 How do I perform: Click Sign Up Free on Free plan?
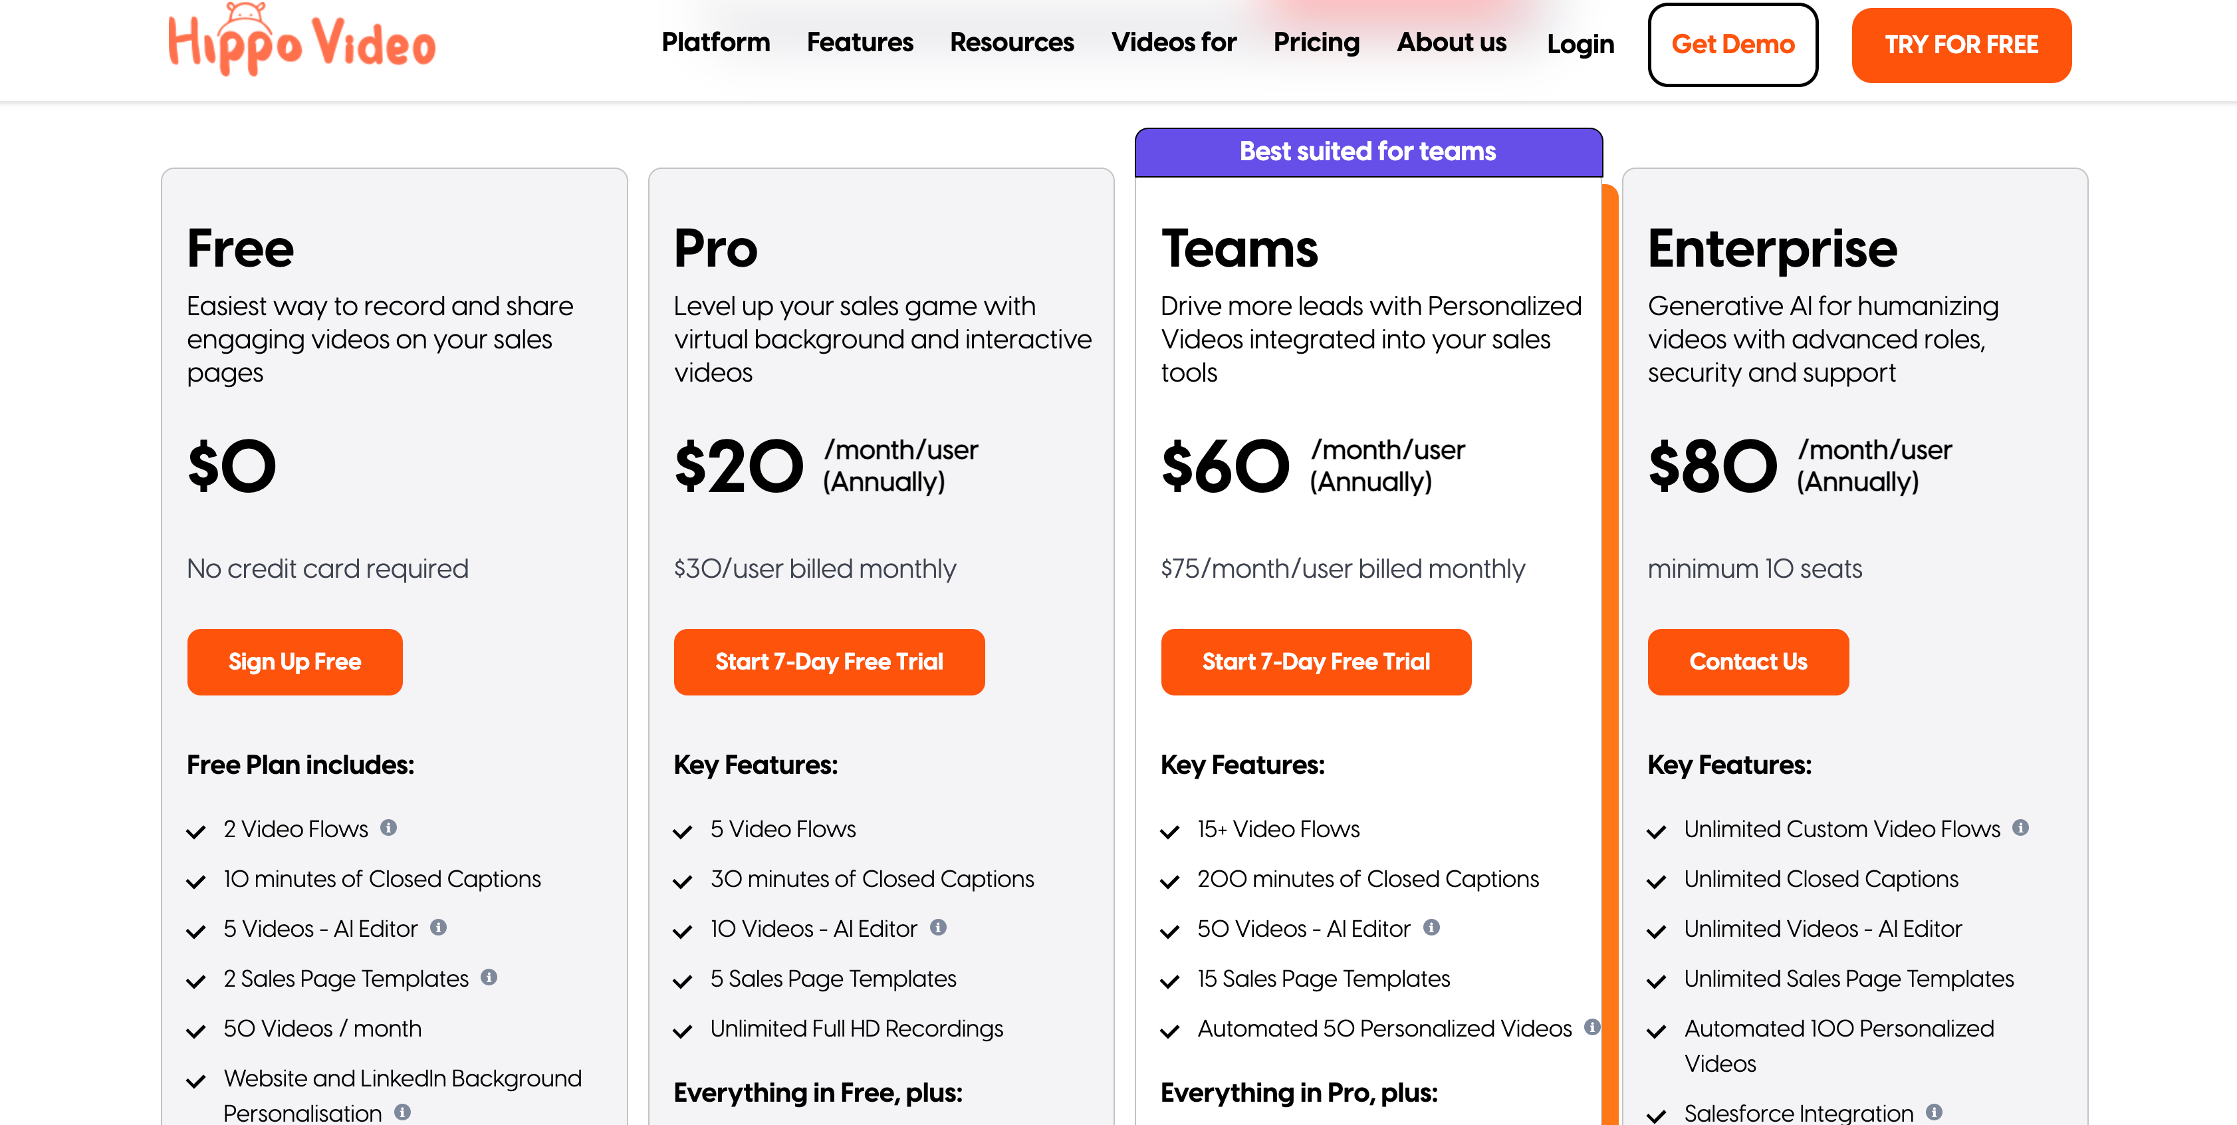294,662
